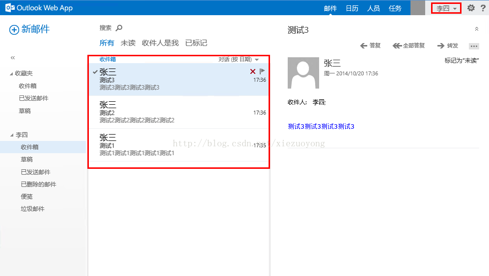Click sender 张三 avatar picture
Viewport: 489px width, 276px height.
(x=303, y=73)
